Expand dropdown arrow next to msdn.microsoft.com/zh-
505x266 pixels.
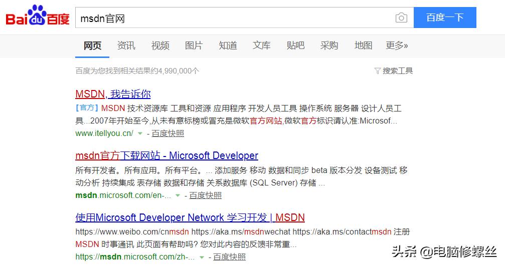tap(202, 257)
